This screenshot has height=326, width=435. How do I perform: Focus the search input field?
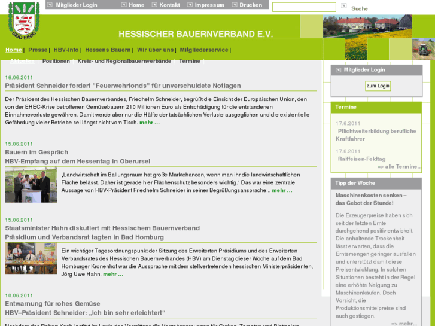coord(304,7)
